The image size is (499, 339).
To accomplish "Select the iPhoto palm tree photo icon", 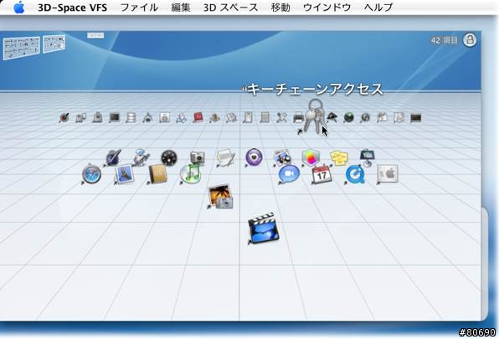I will point(220,197).
